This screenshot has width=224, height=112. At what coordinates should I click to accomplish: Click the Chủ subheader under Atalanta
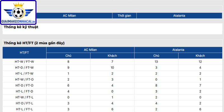pyautogui.click(x=156, y=56)
